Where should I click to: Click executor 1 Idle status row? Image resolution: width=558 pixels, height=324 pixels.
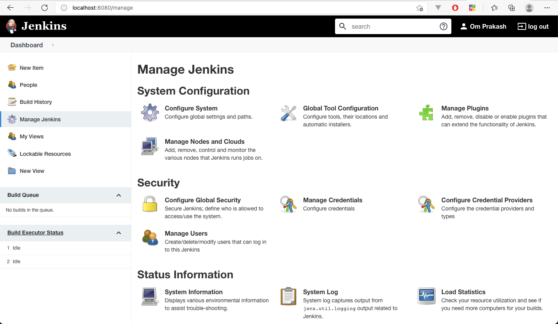pyautogui.click(x=66, y=248)
